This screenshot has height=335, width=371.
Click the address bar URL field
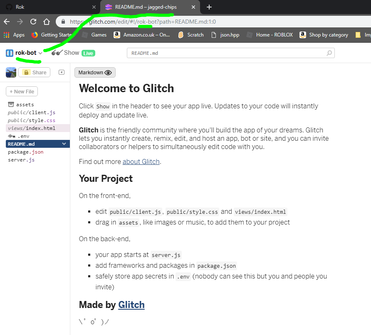(213, 22)
